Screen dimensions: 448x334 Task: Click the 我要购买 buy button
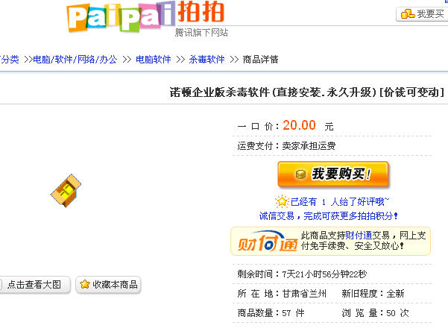333,174
